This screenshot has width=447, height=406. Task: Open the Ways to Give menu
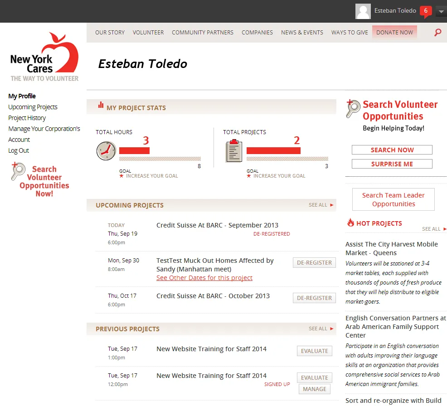pyautogui.click(x=350, y=33)
